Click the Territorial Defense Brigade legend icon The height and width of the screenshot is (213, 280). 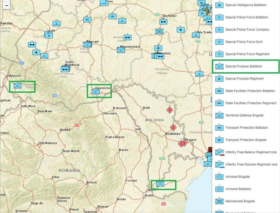coord(219,115)
